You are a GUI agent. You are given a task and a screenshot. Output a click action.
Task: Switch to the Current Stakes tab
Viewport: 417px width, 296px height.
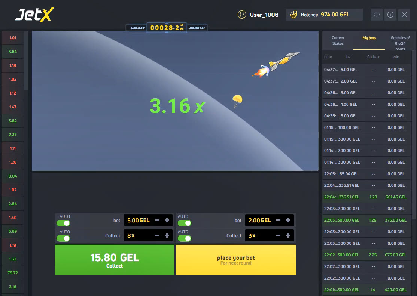point(338,40)
